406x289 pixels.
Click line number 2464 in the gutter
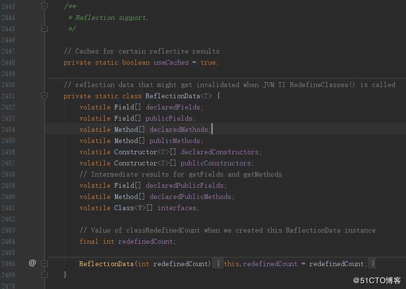point(8,241)
